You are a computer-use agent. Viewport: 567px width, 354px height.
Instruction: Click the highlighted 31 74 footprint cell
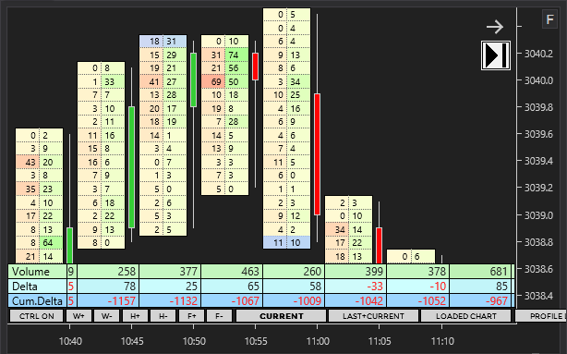click(225, 55)
